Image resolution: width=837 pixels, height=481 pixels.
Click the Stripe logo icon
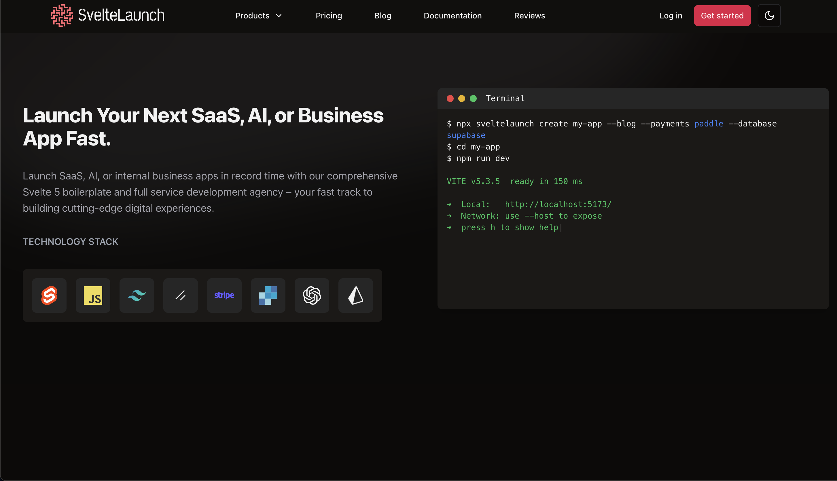[224, 295]
